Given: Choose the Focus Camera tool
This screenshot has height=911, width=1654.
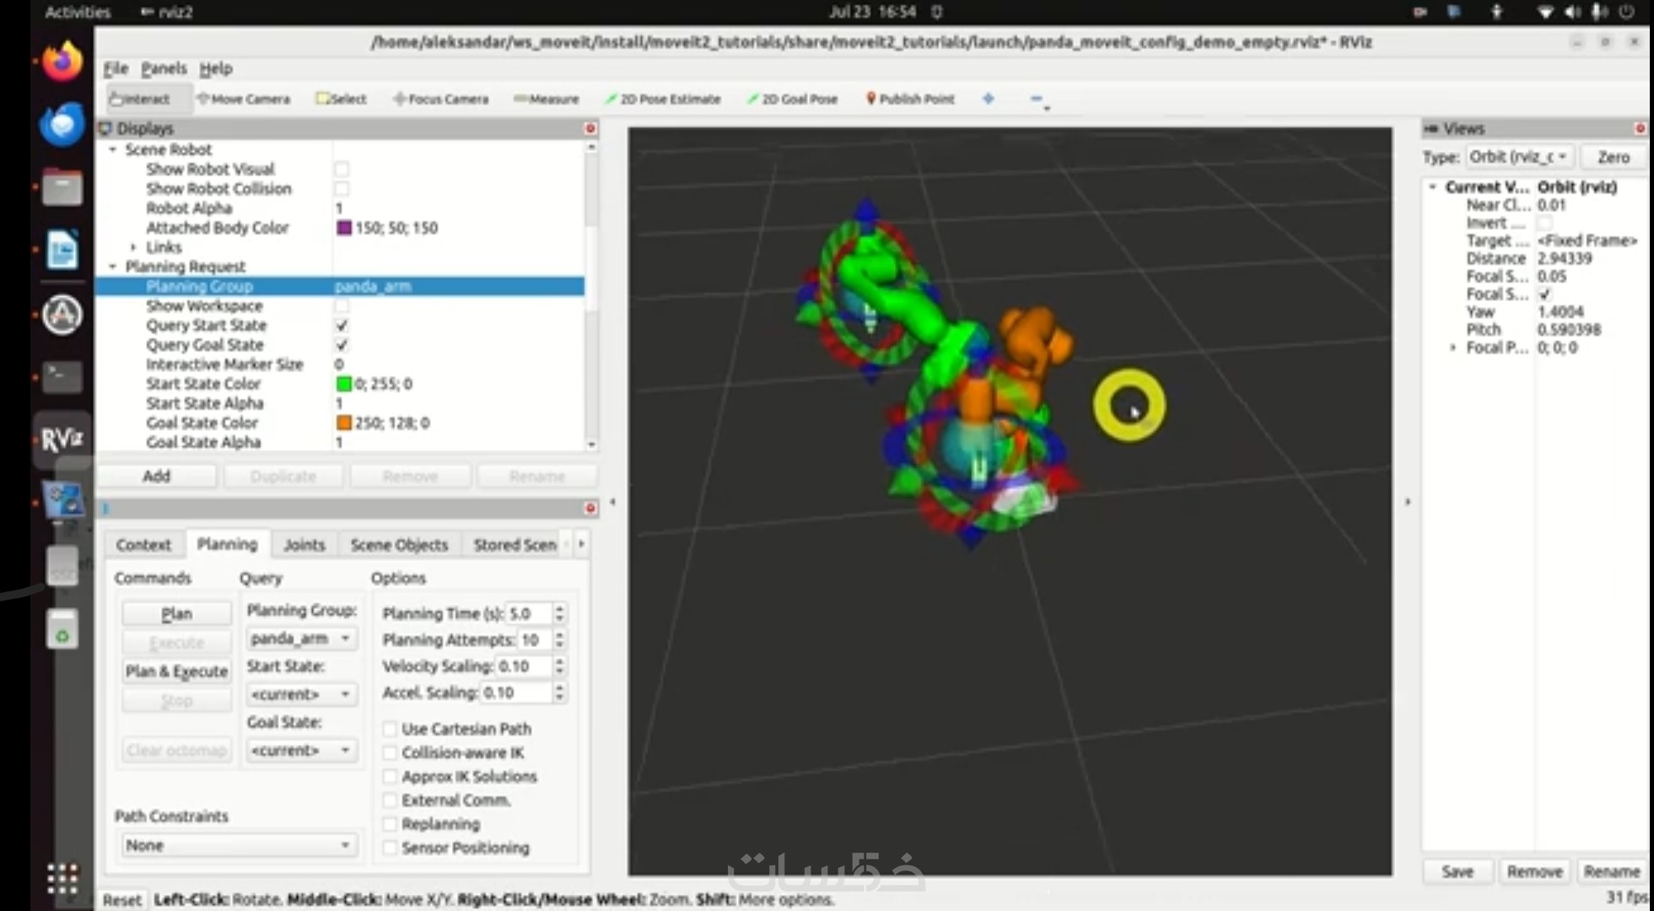Looking at the screenshot, I should point(440,99).
